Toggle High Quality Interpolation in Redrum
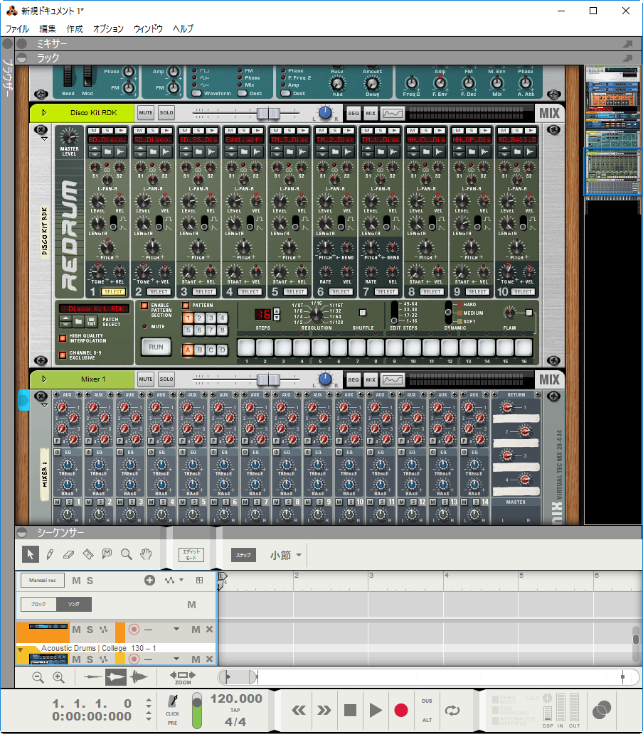The height and width of the screenshot is (734, 643). [63, 338]
